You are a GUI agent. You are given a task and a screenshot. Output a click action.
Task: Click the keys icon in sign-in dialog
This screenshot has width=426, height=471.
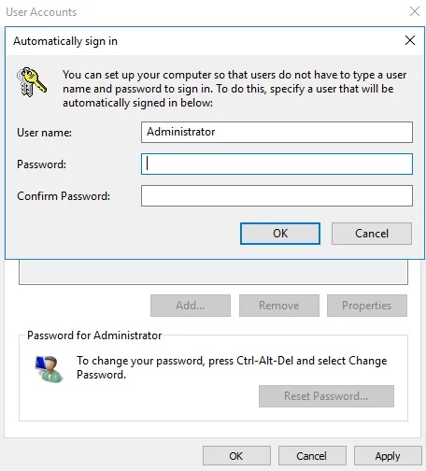pos(32,81)
